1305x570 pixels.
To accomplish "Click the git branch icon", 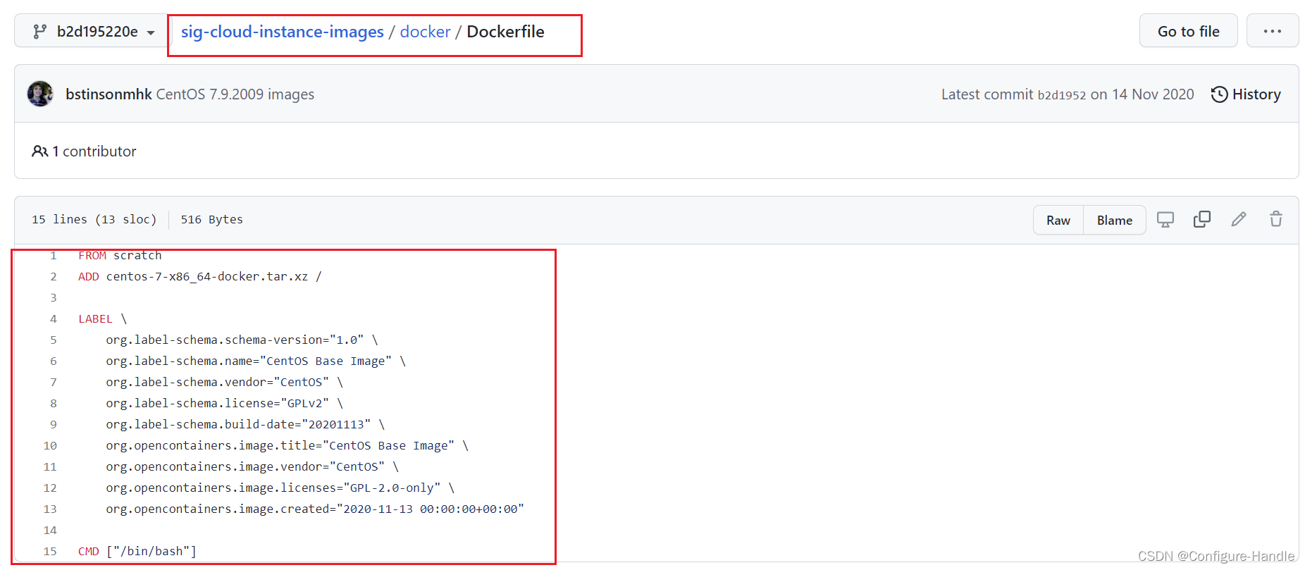I will tap(40, 32).
